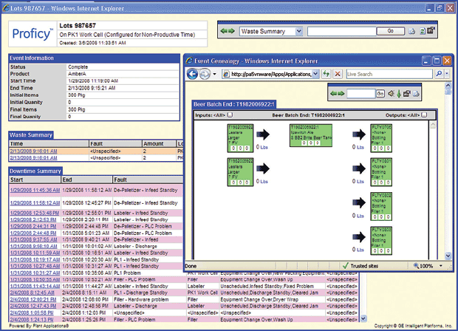Screen dimensions: 458x331
Task: Click green forward arrow in genealogy toolbar
Action: (341, 94)
